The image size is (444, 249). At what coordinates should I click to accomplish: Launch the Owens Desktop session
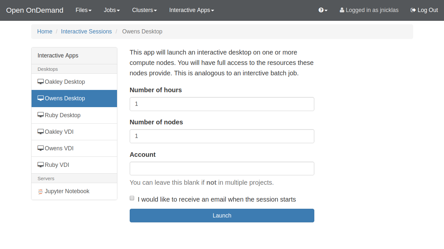pyautogui.click(x=222, y=216)
